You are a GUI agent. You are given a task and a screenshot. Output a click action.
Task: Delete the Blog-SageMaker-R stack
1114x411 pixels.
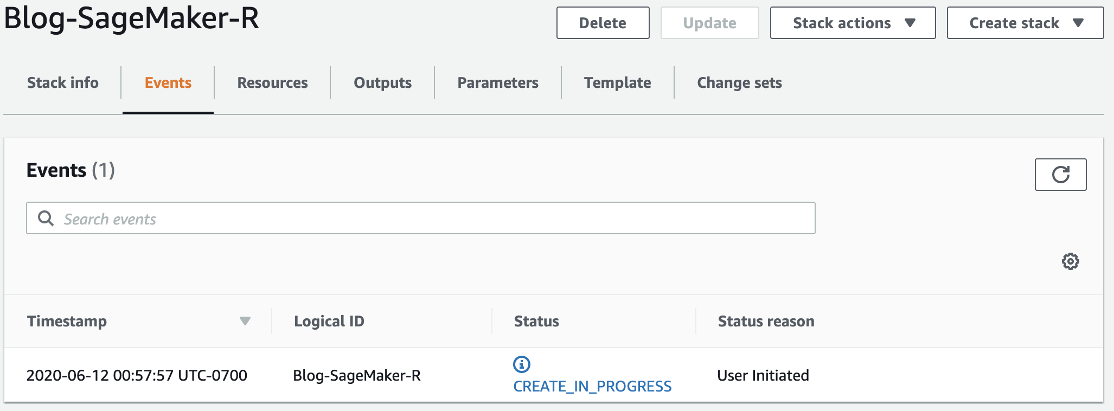pos(603,23)
